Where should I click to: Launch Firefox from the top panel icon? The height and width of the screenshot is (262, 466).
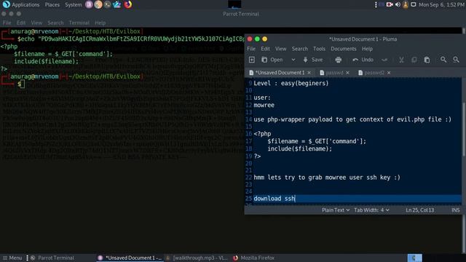[128, 4]
